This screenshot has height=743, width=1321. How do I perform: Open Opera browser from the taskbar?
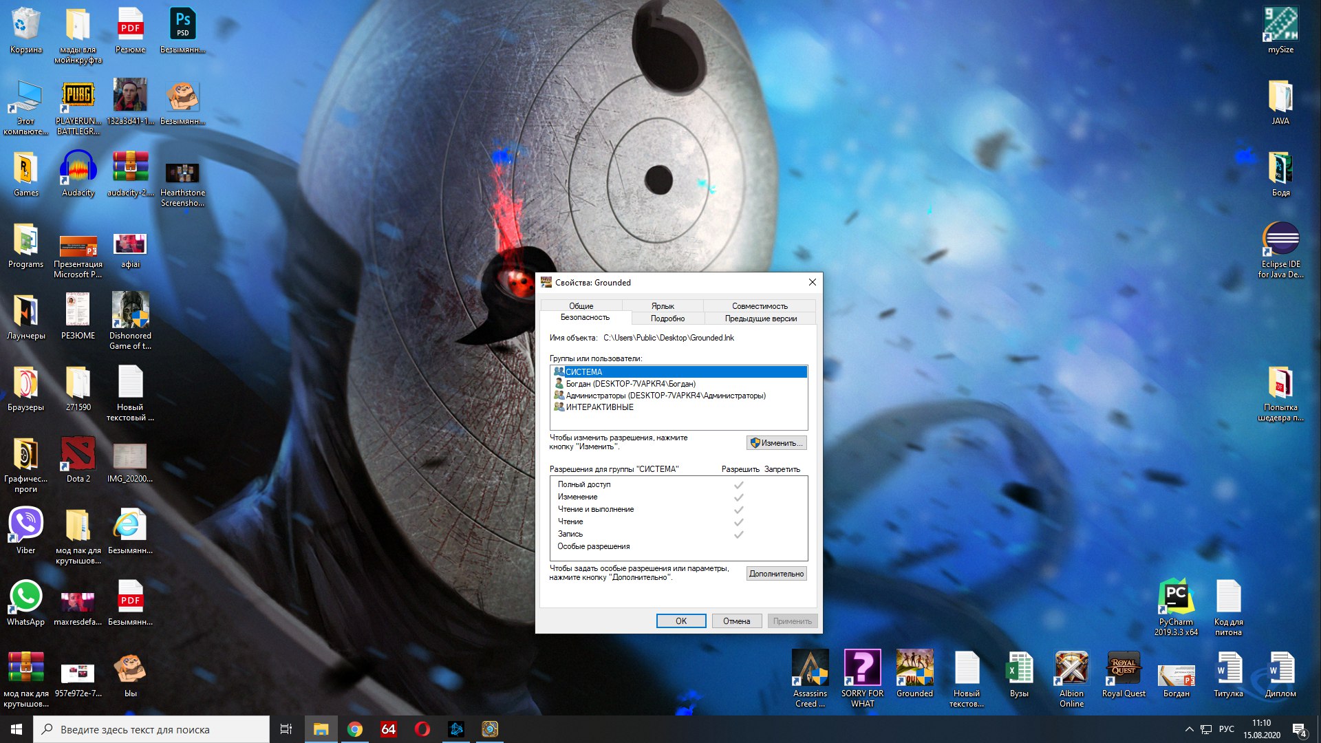click(x=422, y=729)
